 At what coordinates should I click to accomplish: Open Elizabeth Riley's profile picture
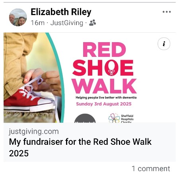[18, 18]
